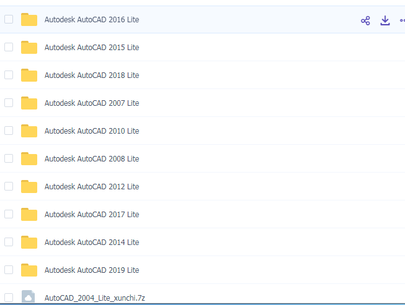Click the label 'Autodesk AutoCAD 2008 Lite'
Screen dimensions: 405x305
tap(92, 158)
